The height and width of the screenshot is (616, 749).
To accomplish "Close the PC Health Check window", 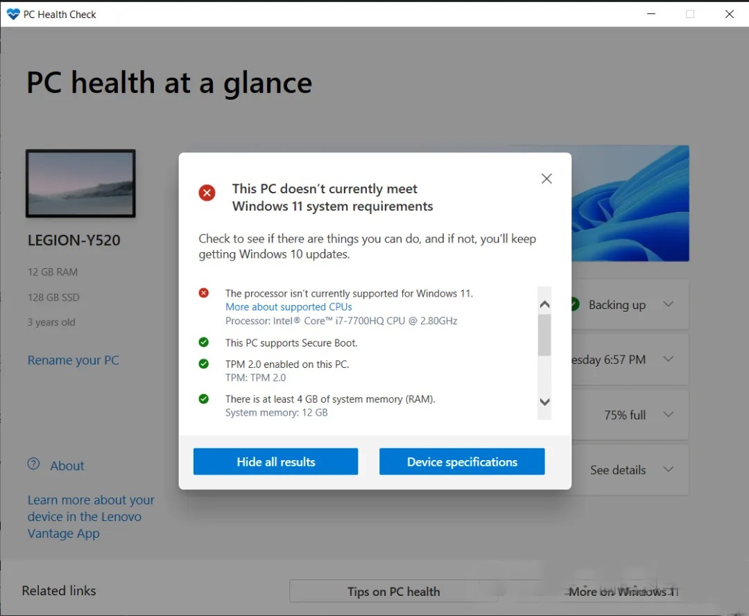I will click(x=730, y=14).
